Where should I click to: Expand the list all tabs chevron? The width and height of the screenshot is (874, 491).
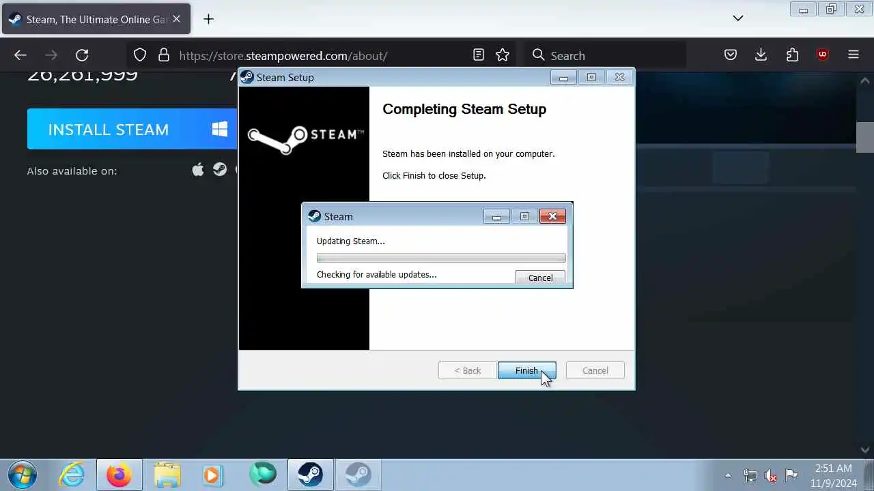point(738,18)
